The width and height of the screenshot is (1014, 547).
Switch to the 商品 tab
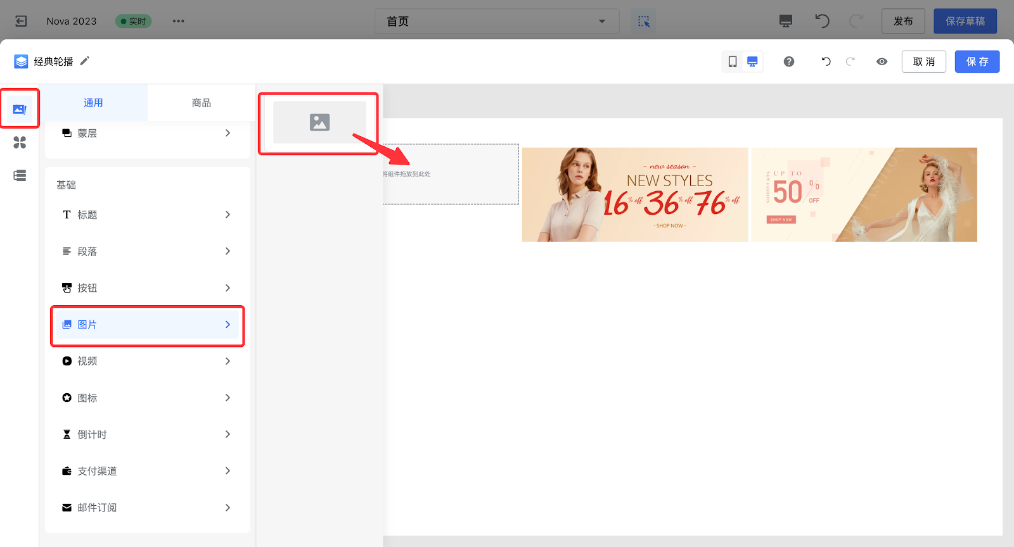pyautogui.click(x=201, y=103)
